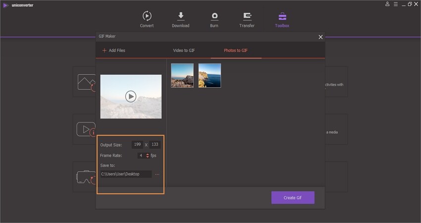Select the first rocky coast photo thumbnail
The width and height of the screenshot is (421, 223).
coord(182,75)
